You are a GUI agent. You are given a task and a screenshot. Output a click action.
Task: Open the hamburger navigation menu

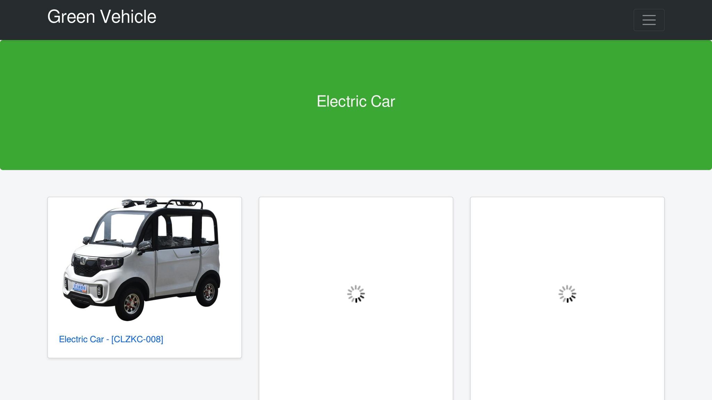649,20
